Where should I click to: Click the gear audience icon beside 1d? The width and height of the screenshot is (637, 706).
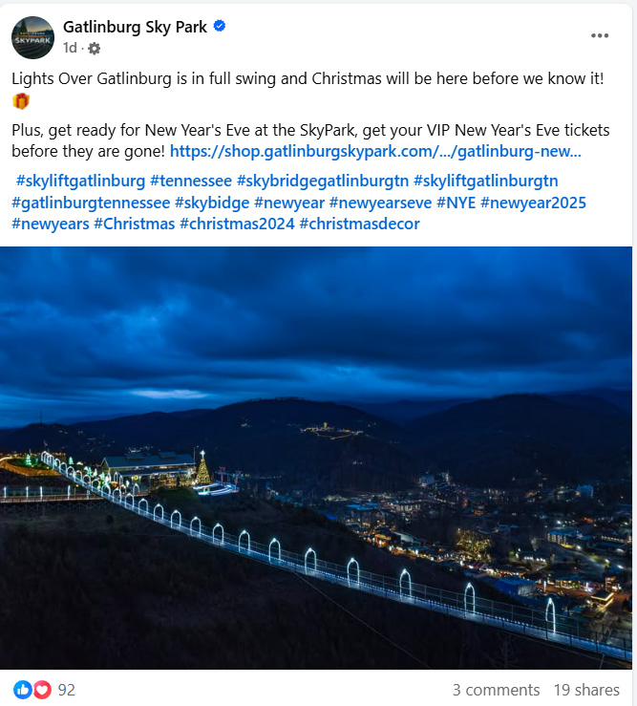point(95,48)
